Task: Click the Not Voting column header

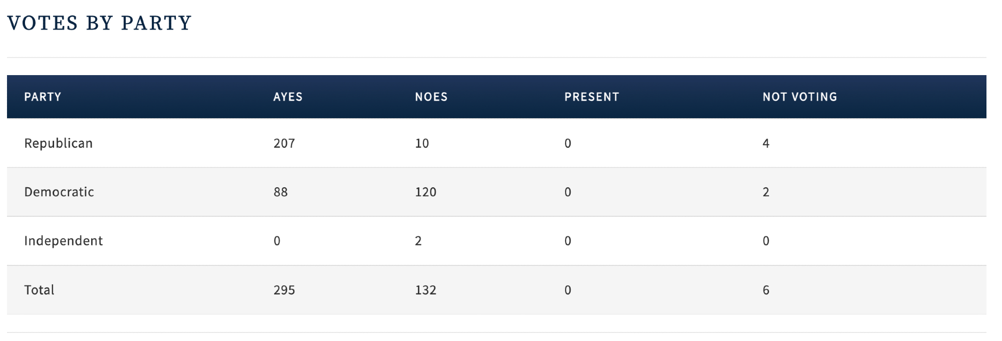Action: coord(800,97)
